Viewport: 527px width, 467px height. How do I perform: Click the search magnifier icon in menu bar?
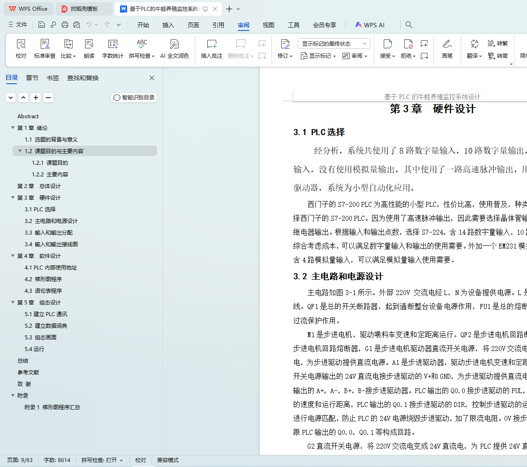pyautogui.click(x=408, y=25)
